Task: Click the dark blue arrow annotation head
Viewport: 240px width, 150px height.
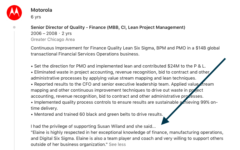Action: [165, 121]
